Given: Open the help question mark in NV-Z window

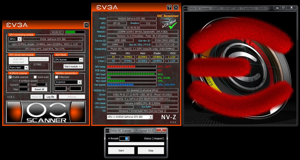Looking at the screenshot, I should tap(169, 8).
